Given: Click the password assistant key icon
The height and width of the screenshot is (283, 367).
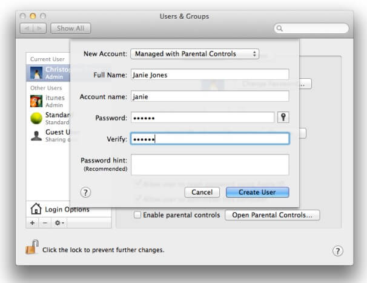Looking at the screenshot, I should pyautogui.click(x=283, y=117).
